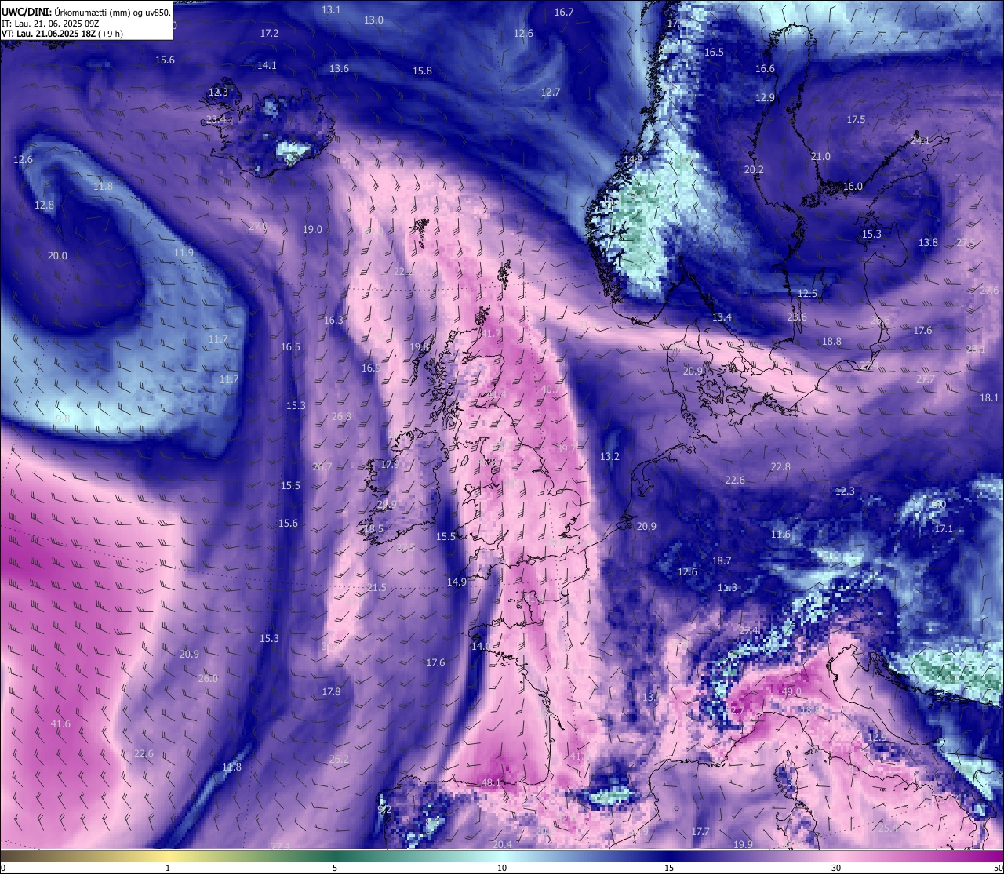Screen dimensions: 1004x874
Task: Select the 15.8 value label
Action: coord(422,71)
